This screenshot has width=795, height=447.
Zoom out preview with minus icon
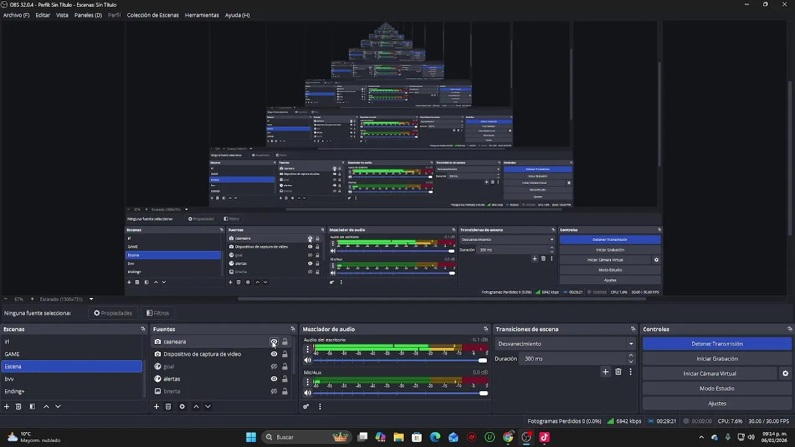[5, 299]
